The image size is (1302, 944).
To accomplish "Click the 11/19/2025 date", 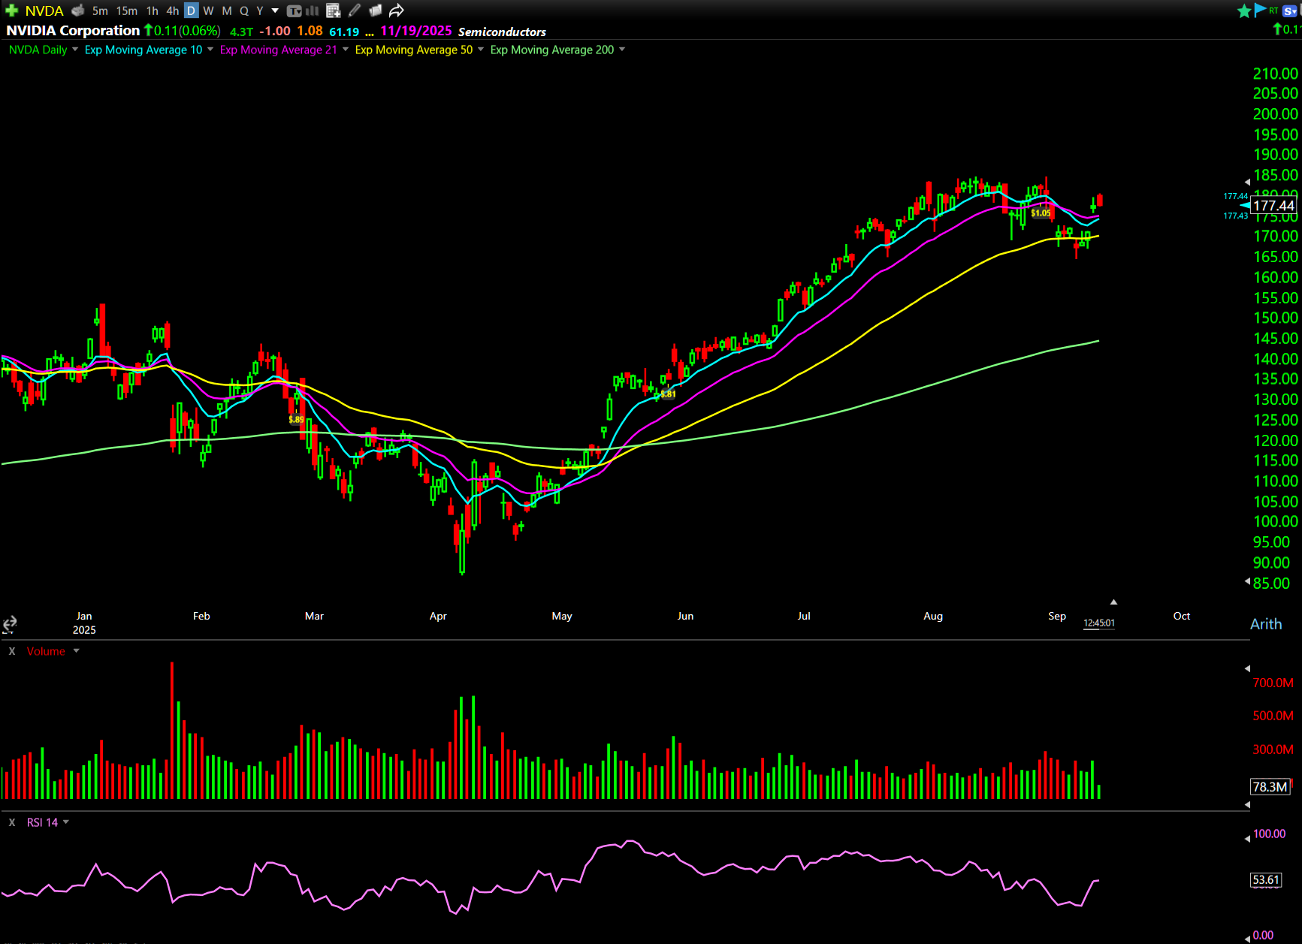I will (x=416, y=31).
